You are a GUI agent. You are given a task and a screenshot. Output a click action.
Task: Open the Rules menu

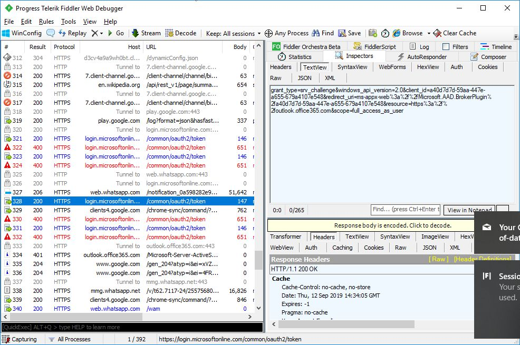(46, 22)
